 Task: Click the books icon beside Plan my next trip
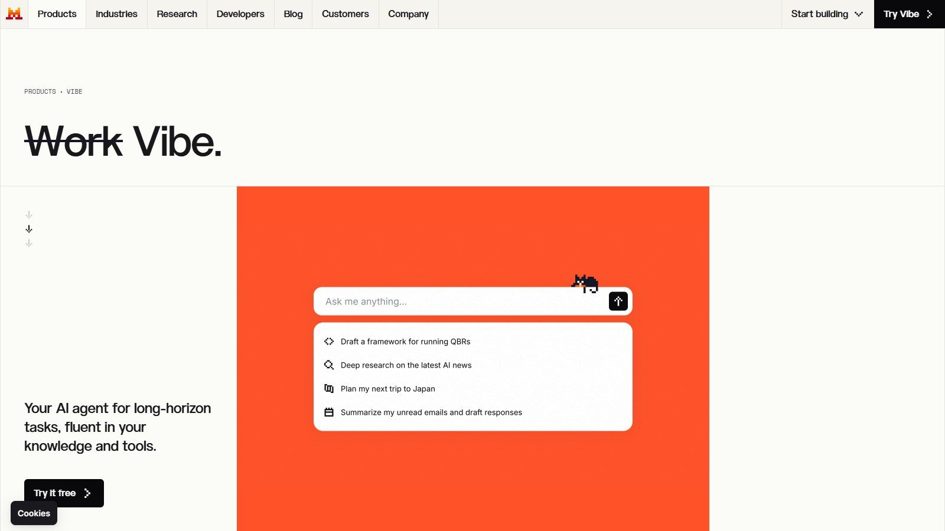click(329, 389)
